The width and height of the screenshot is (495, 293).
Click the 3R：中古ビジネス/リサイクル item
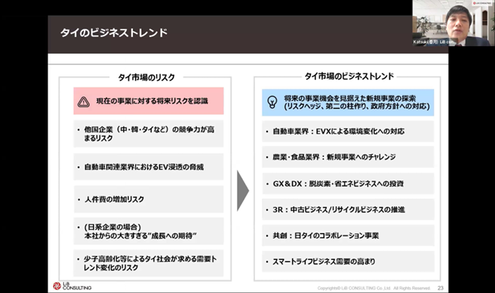(x=348, y=209)
